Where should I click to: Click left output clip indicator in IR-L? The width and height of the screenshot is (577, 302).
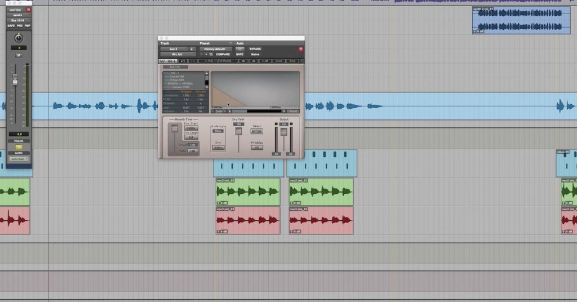(x=276, y=124)
